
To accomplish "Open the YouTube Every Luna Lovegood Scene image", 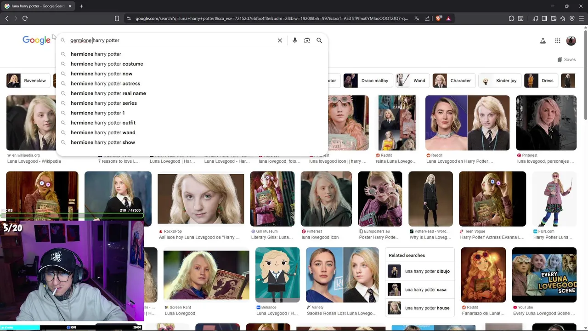I will point(544,275).
